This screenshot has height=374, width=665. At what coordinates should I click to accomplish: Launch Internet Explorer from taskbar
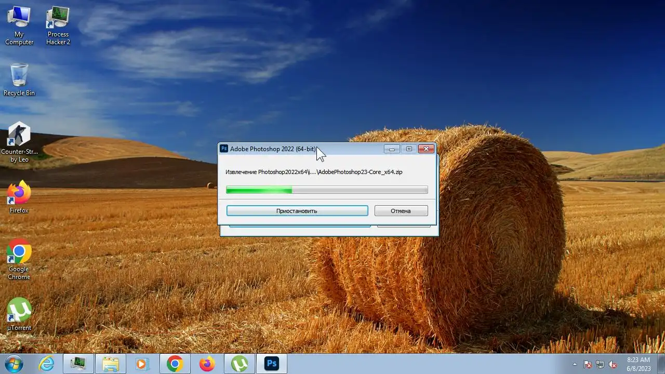[47, 364]
